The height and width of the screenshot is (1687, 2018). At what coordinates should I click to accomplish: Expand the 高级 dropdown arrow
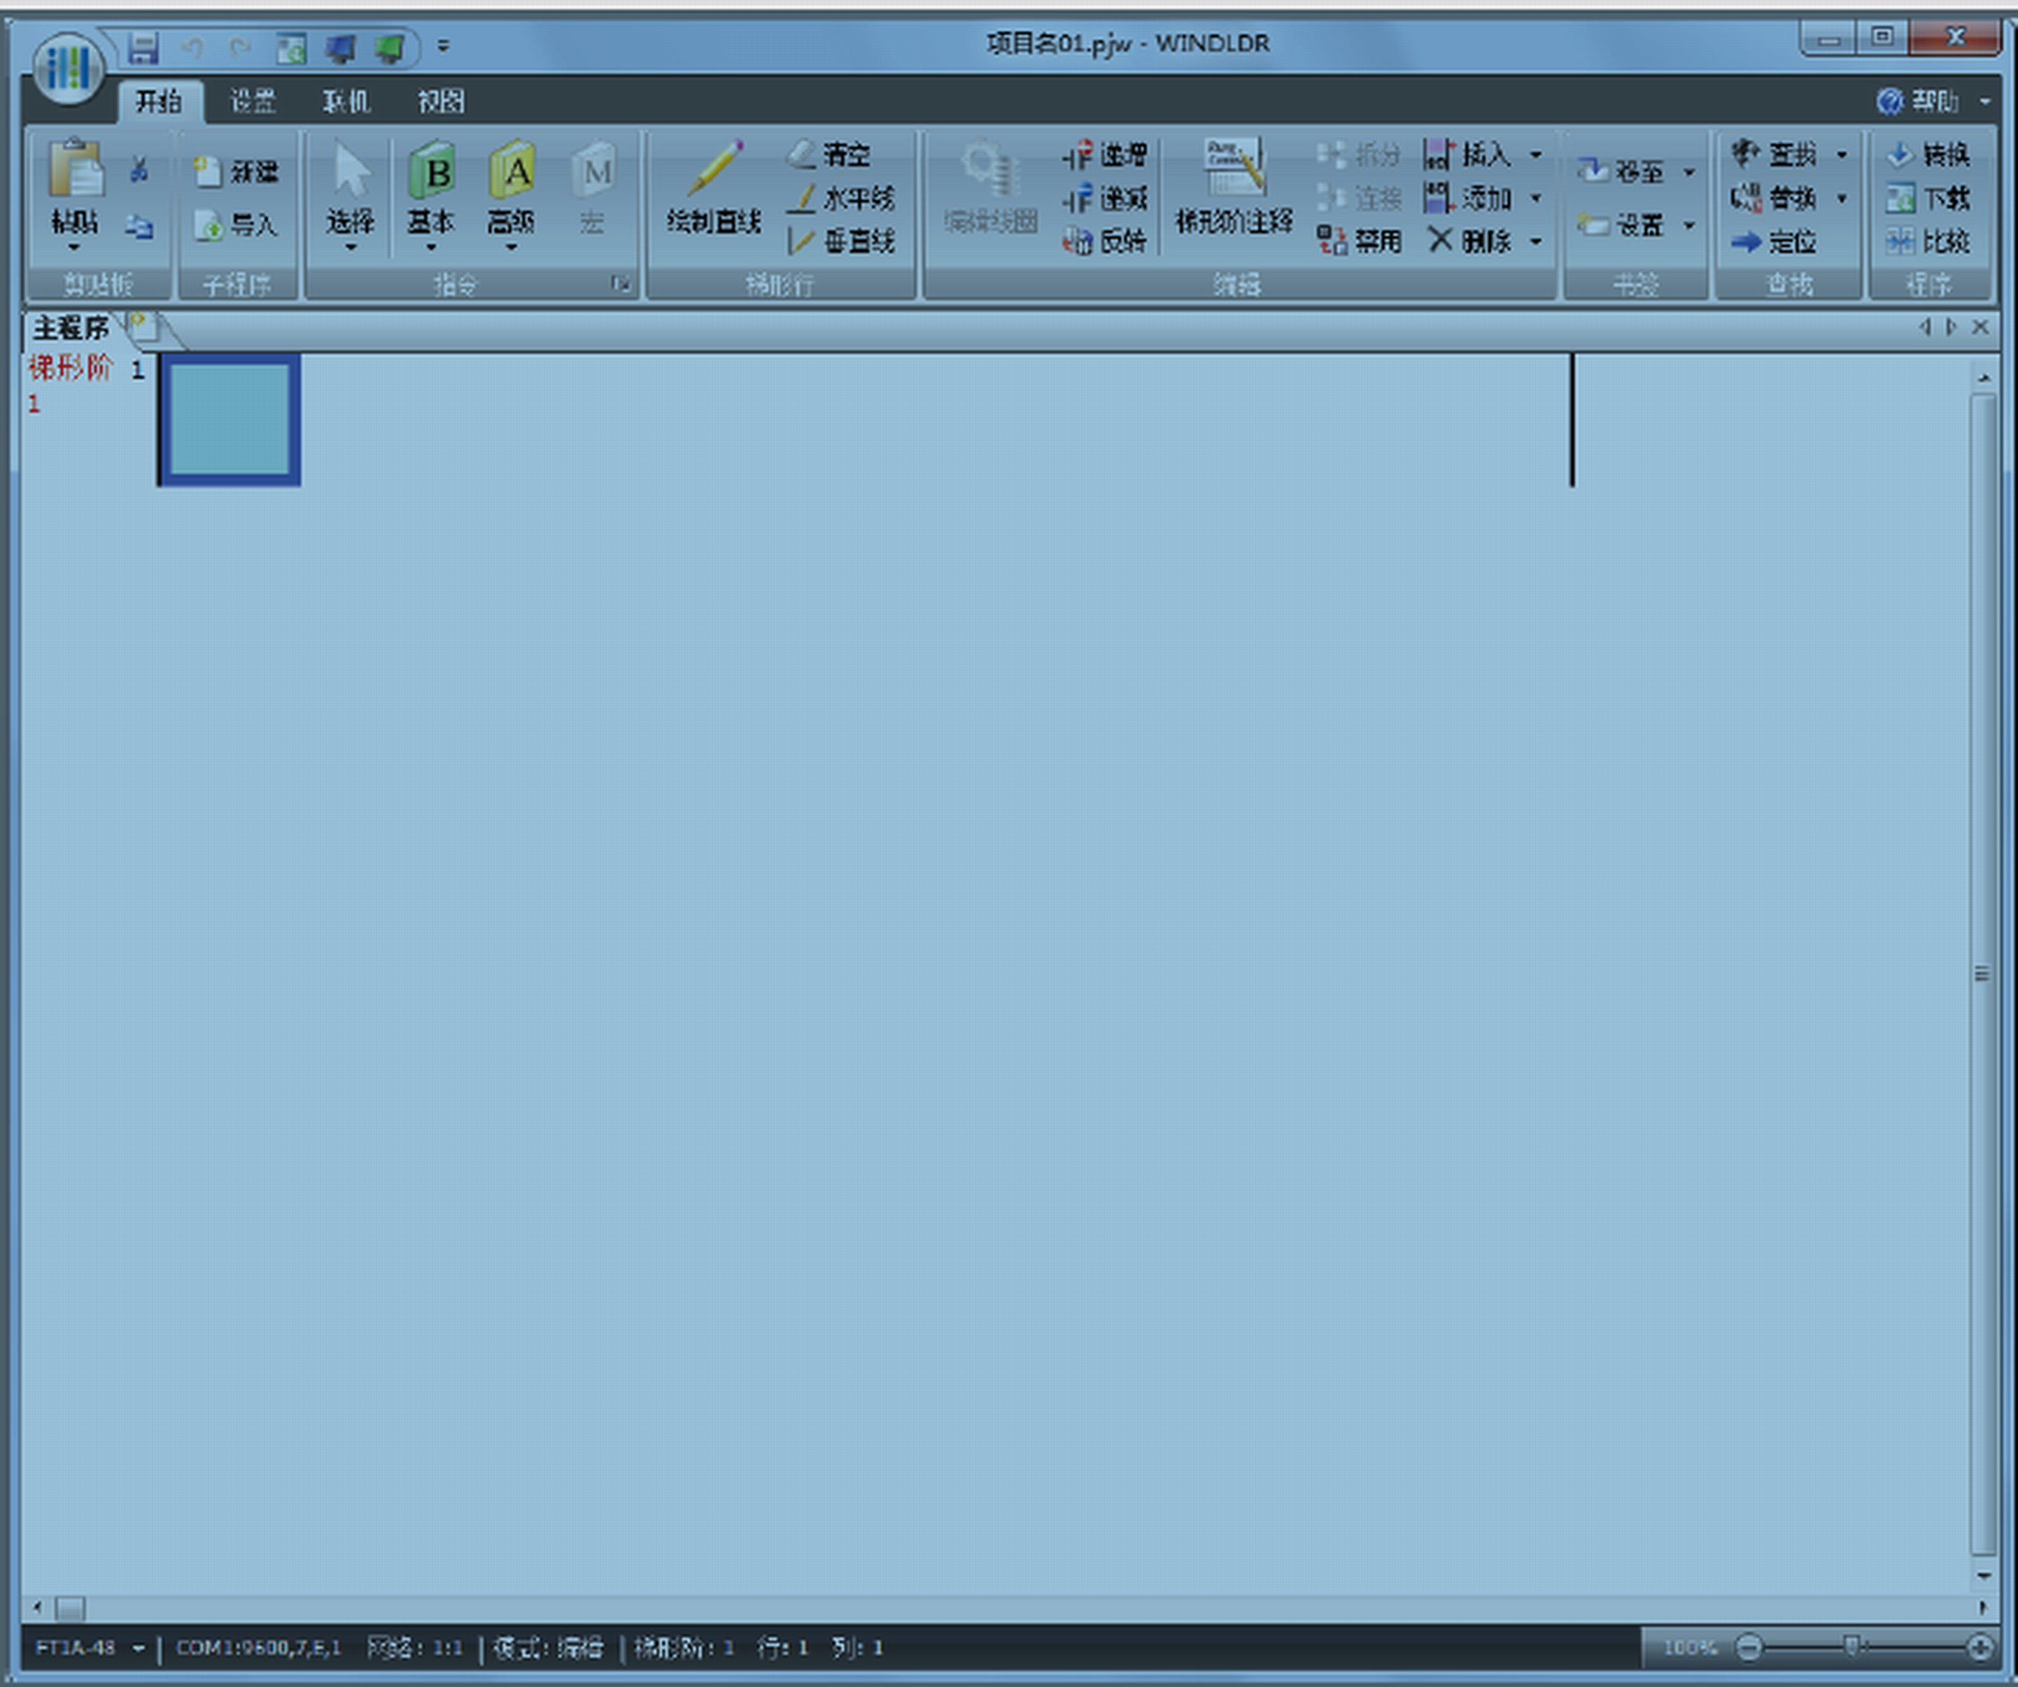coord(512,248)
